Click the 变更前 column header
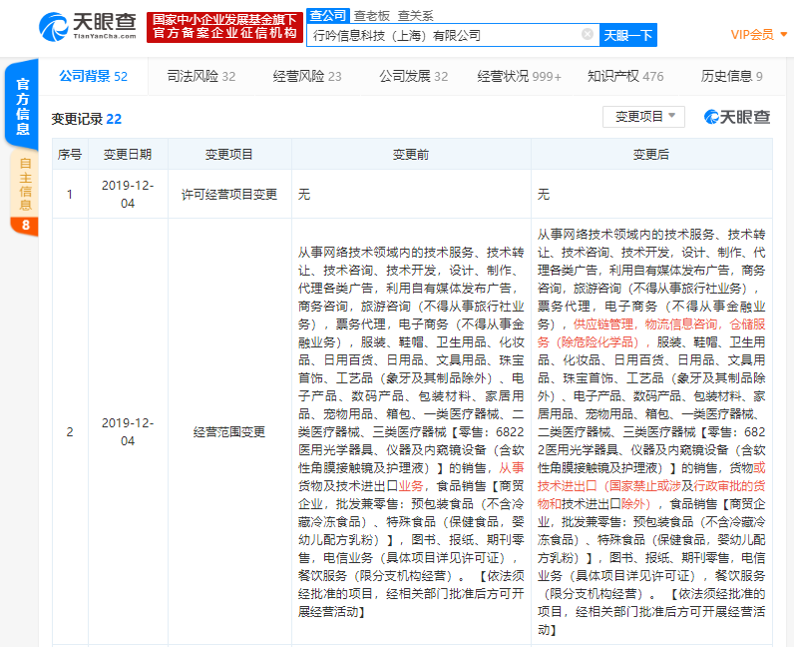 coord(411,154)
